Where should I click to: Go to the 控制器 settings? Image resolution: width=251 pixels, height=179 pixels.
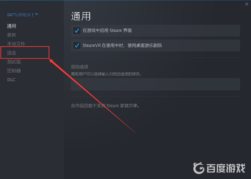(14, 71)
